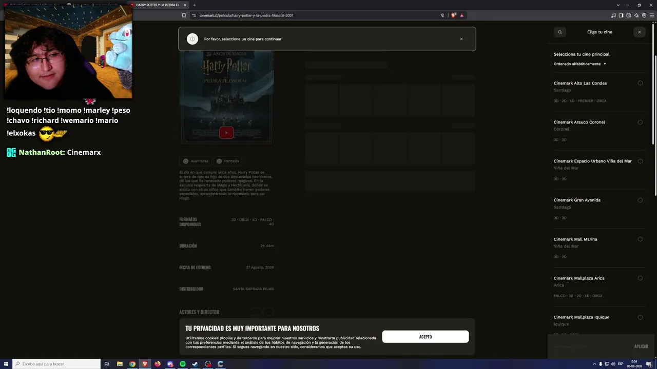Click the 'Cinemark Mallplaza Arica' name
657x369 pixels.
579,278
